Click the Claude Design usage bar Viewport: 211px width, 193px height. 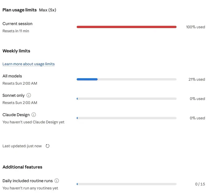click(x=127, y=118)
